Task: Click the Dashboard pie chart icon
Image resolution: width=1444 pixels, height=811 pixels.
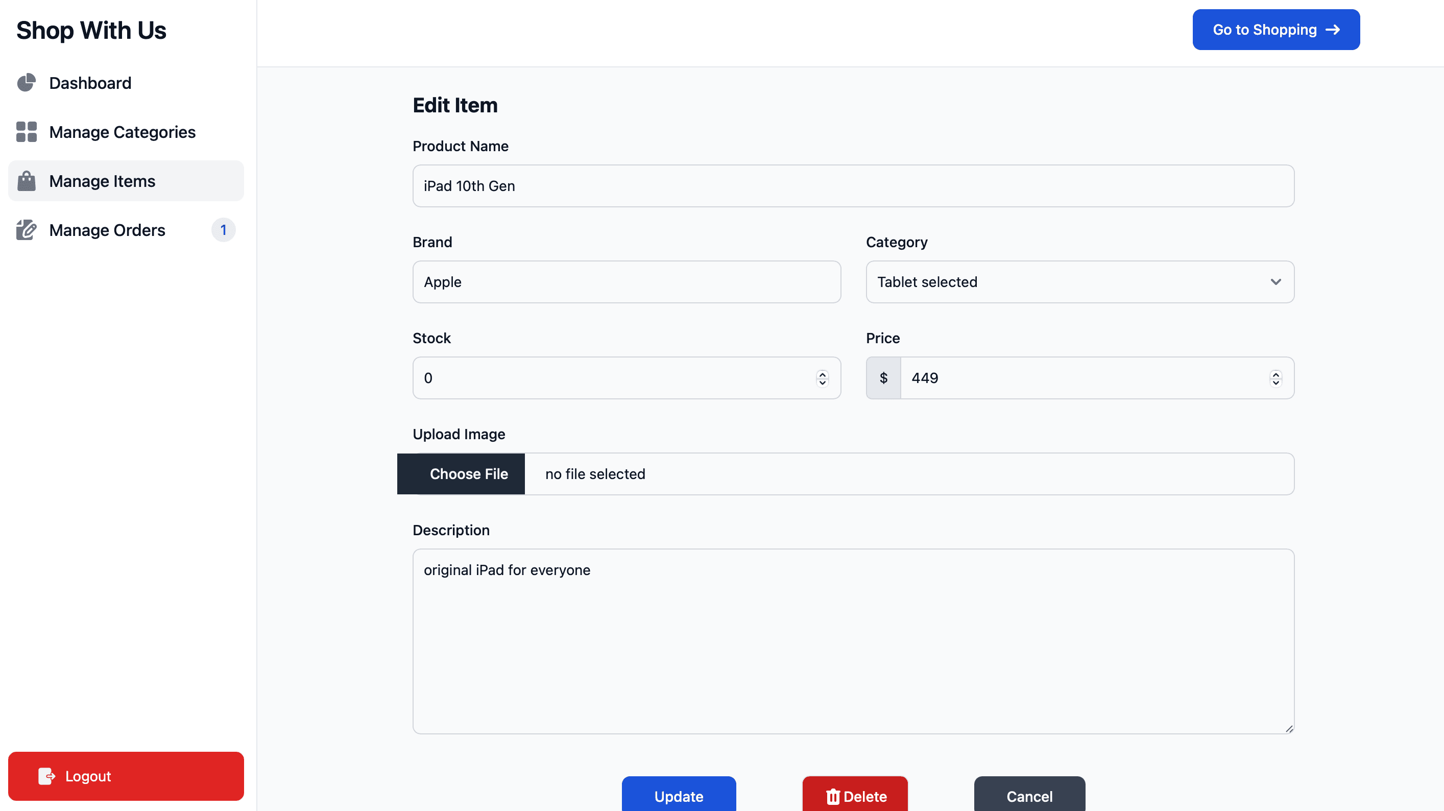Action: click(27, 83)
